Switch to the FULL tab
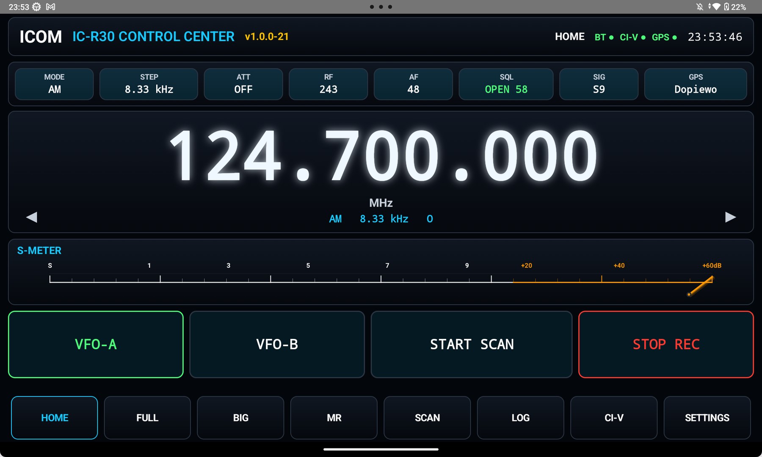Viewport: 762px width, 457px height. (x=147, y=418)
